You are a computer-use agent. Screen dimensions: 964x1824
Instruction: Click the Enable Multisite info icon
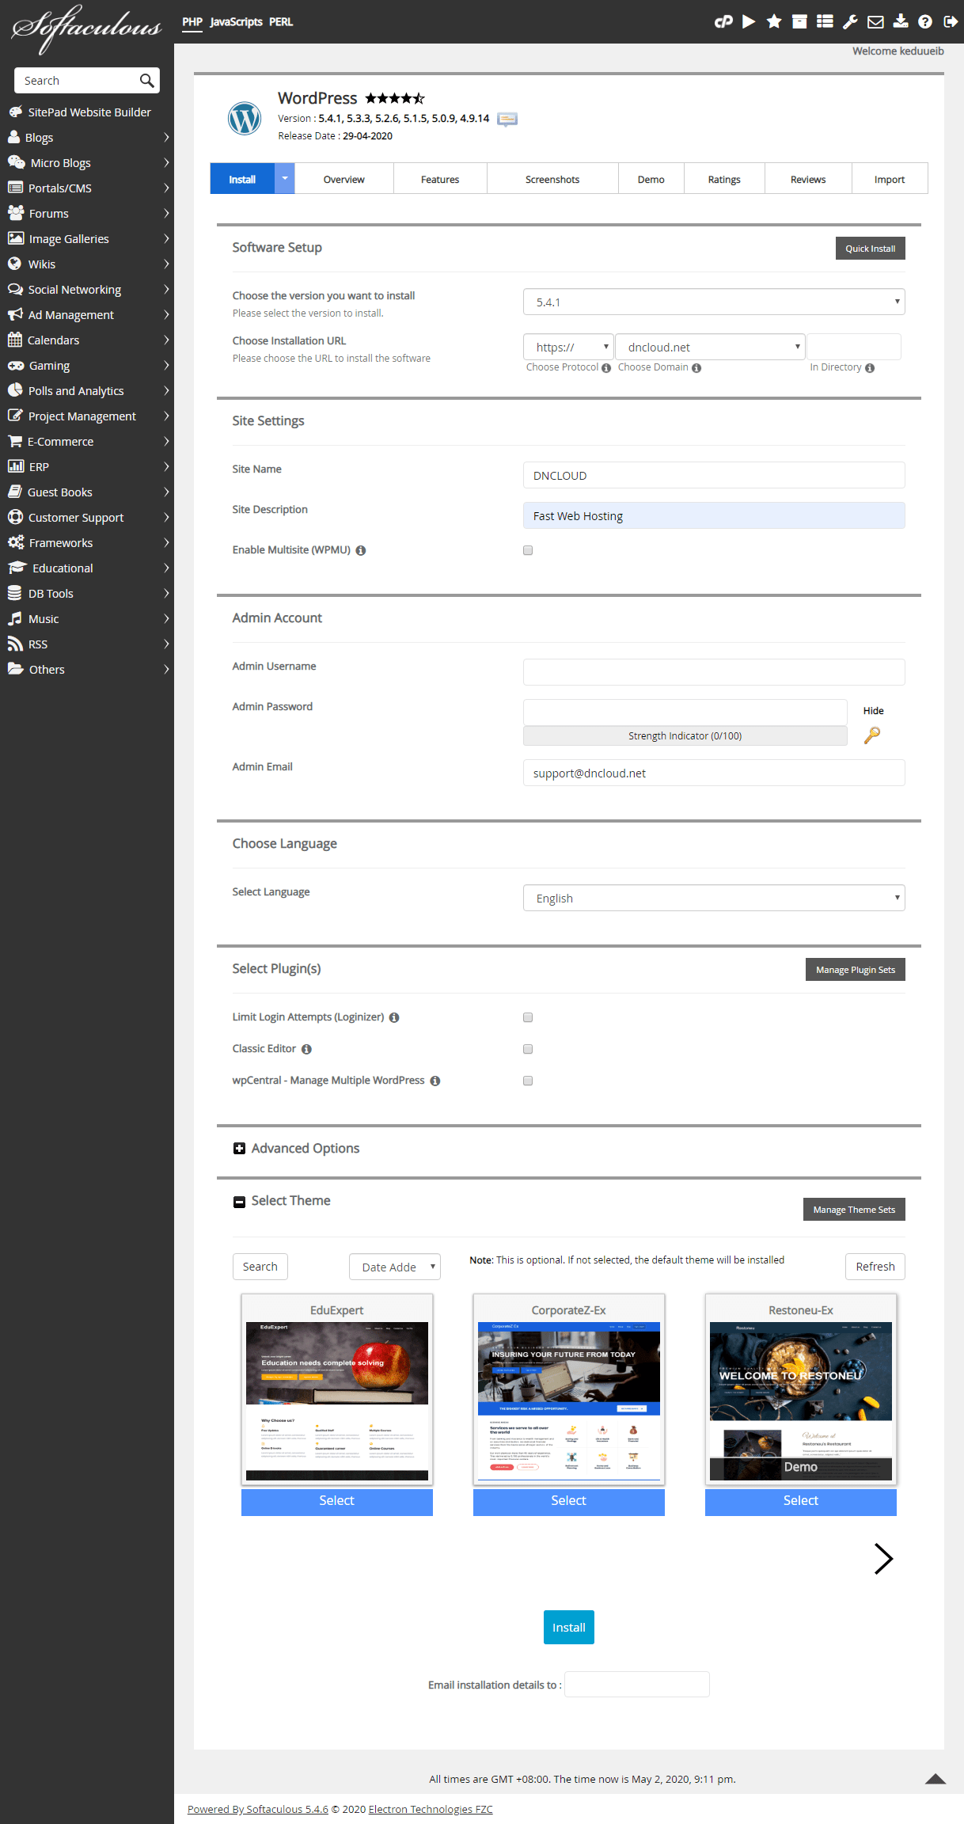361,550
